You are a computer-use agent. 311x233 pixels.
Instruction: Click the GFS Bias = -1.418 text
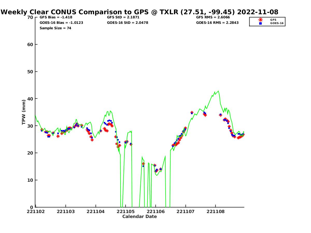tap(56, 17)
